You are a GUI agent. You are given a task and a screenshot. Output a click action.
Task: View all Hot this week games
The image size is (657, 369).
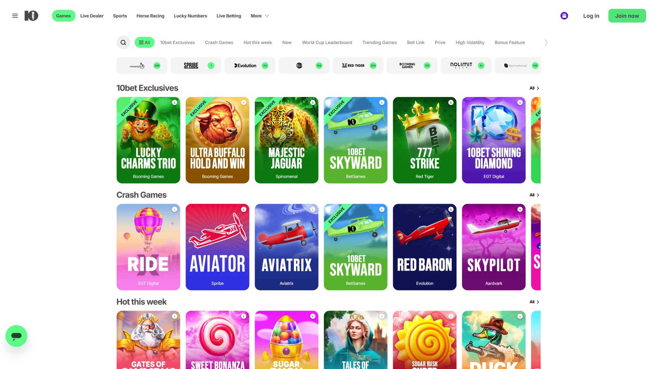coord(534,302)
